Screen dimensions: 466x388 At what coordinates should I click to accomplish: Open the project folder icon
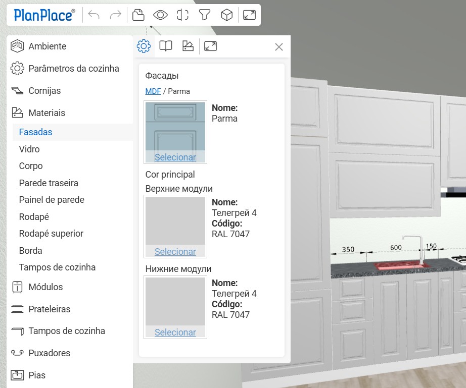click(x=138, y=15)
